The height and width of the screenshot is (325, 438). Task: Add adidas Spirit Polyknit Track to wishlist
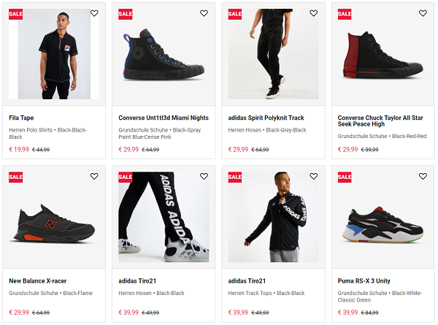[x=314, y=13]
